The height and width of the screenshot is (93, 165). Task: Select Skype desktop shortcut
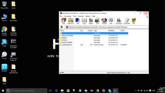4,43
